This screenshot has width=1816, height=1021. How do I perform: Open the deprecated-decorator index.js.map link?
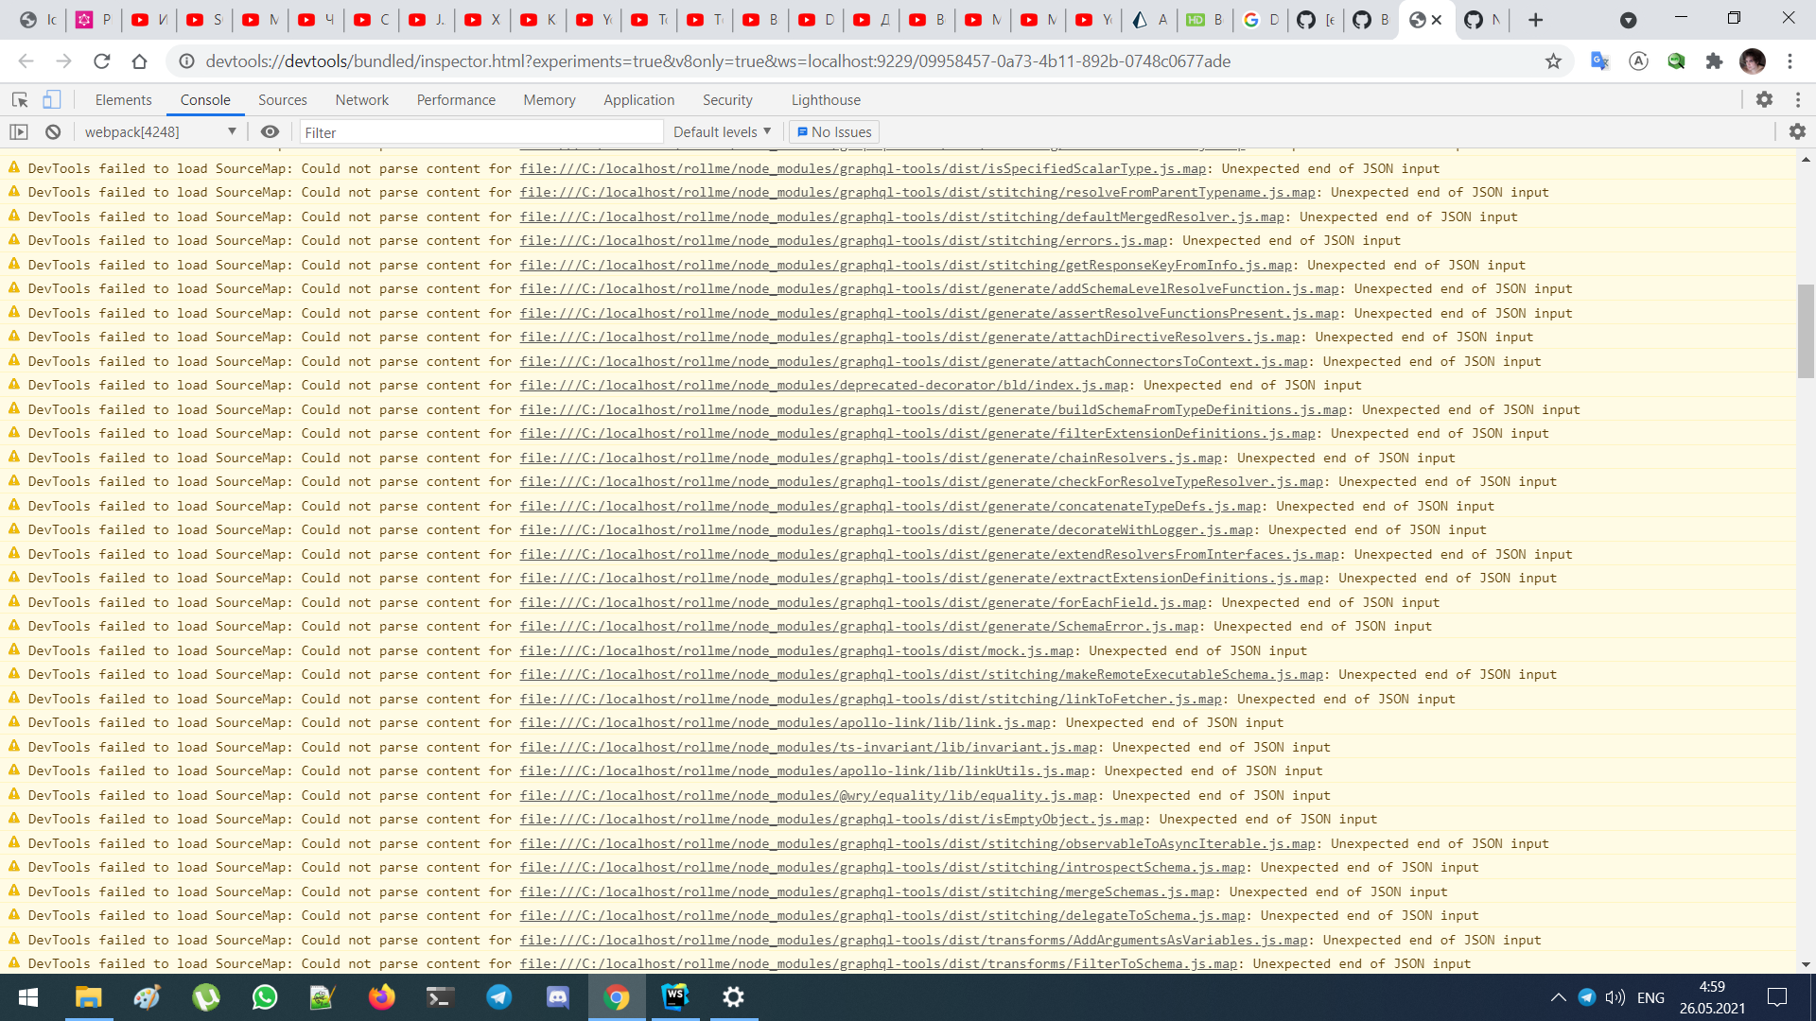[x=824, y=385]
